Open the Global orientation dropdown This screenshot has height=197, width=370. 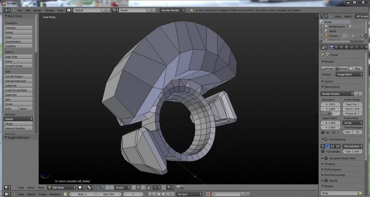point(122,188)
